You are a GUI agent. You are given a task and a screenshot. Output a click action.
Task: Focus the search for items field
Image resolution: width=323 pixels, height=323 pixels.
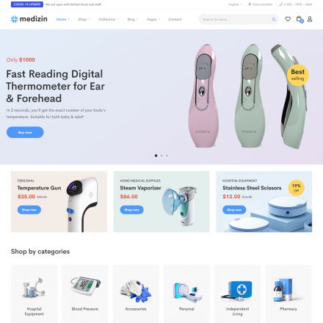point(236,19)
